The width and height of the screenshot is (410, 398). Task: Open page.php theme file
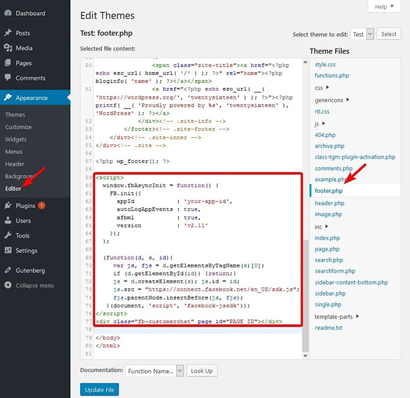327,249
